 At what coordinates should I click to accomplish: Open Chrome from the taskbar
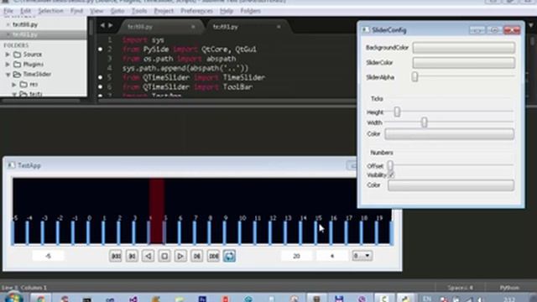(40, 299)
